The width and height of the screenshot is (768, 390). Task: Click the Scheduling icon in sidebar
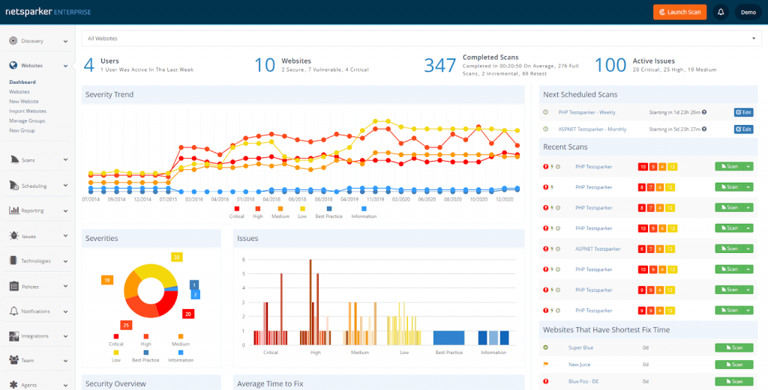pos(13,186)
